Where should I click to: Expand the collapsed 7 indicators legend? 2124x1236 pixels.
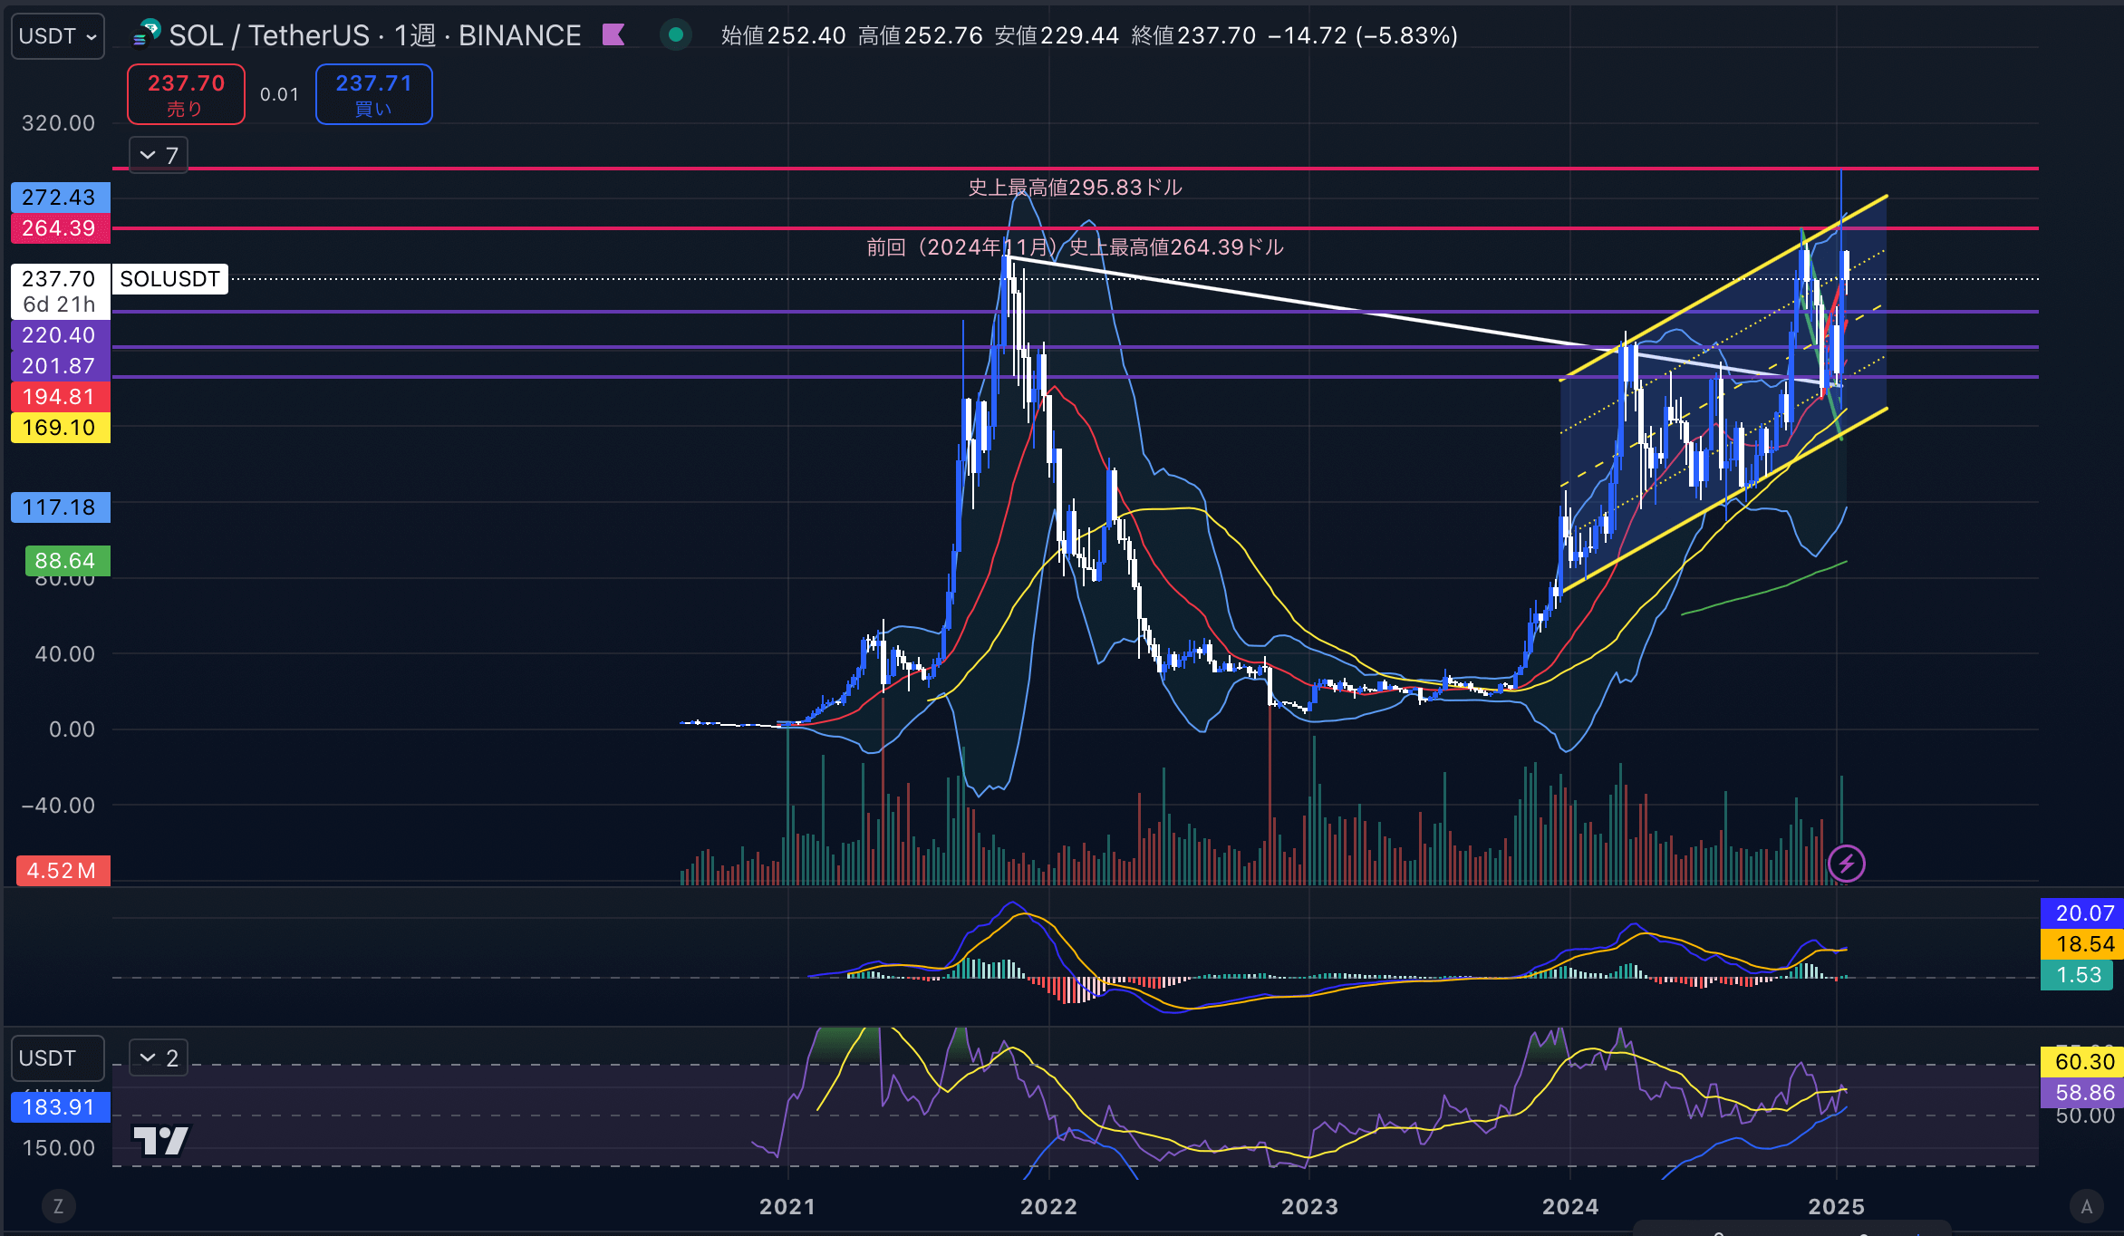[159, 156]
